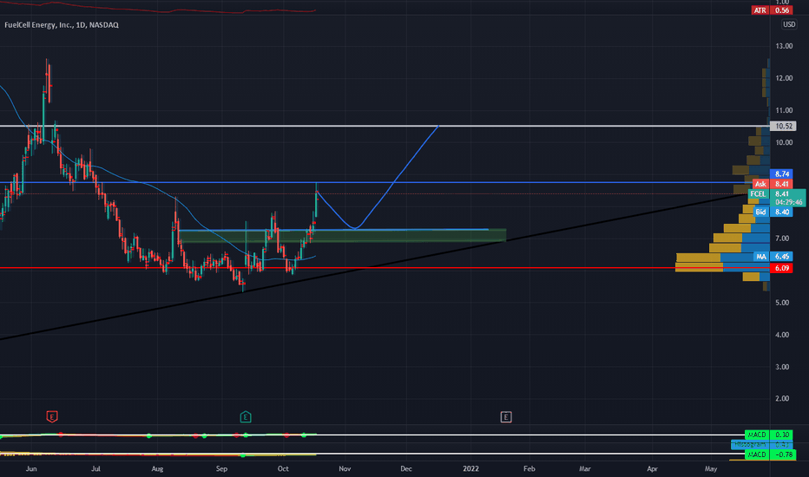Click the 12.00 price axis label
This screenshot has height=477, width=809.
[784, 78]
